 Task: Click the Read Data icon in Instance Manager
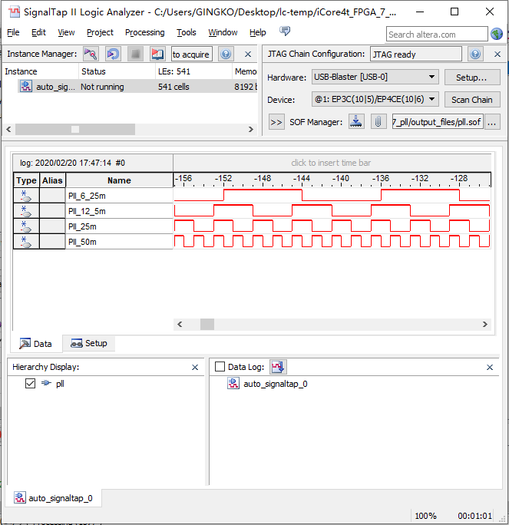tap(157, 54)
